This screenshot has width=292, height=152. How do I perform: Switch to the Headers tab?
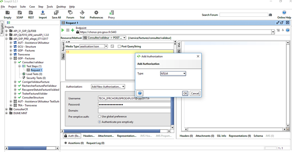89,136
